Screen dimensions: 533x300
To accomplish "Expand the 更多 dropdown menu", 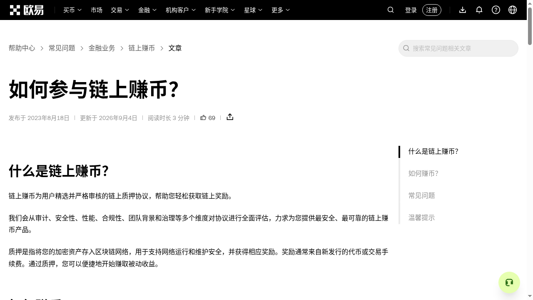I will 281,10.
